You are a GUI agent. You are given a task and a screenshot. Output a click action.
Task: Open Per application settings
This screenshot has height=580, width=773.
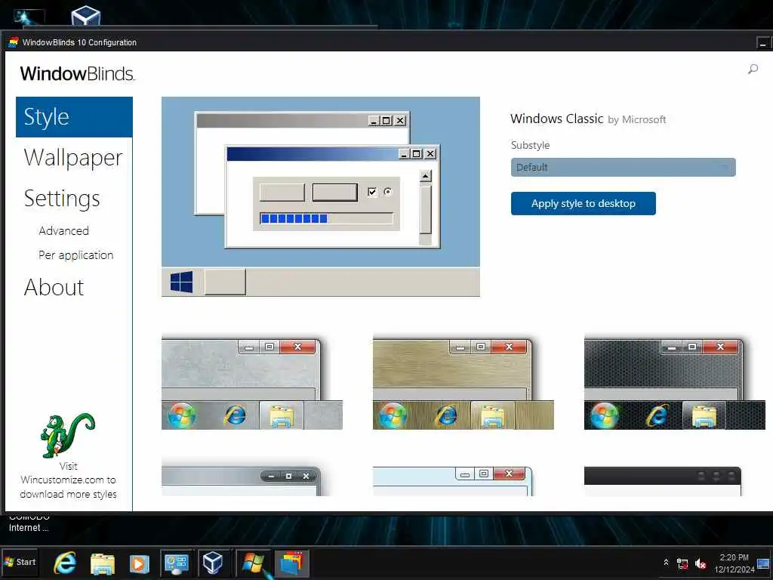tap(76, 255)
